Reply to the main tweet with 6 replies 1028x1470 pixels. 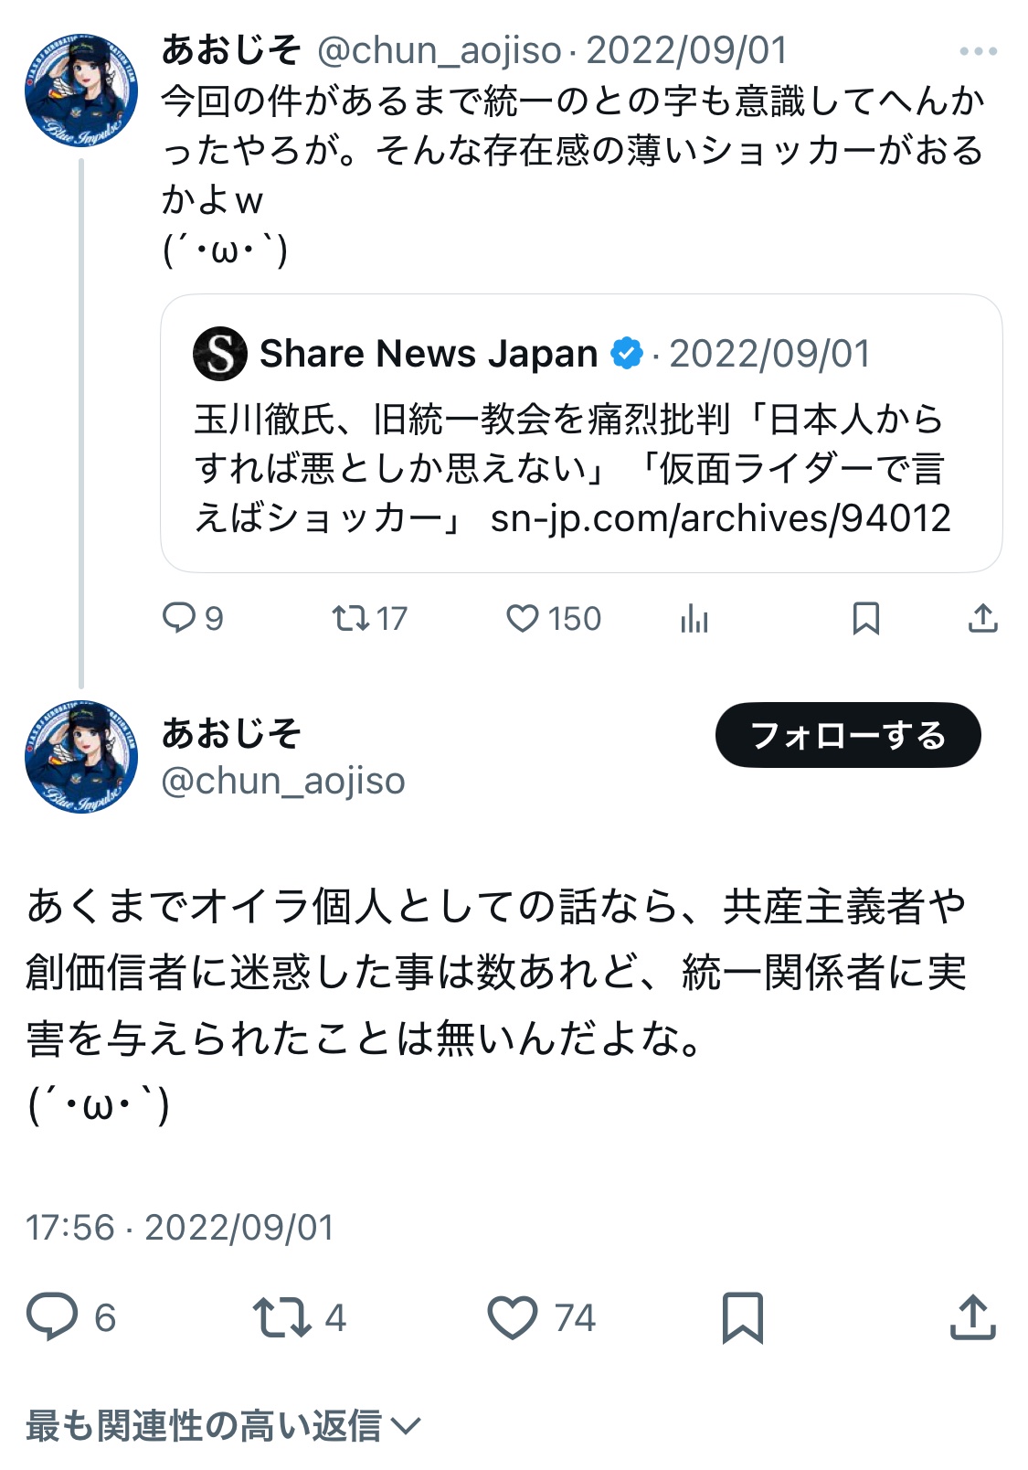point(52,1316)
